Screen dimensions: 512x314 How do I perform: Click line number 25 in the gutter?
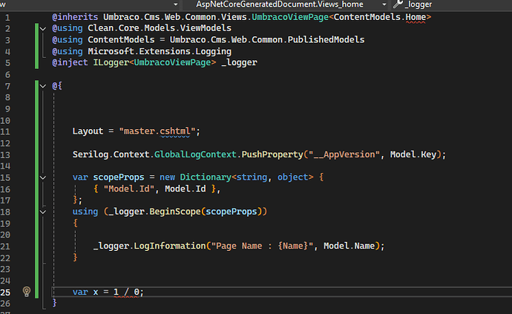click(5, 292)
